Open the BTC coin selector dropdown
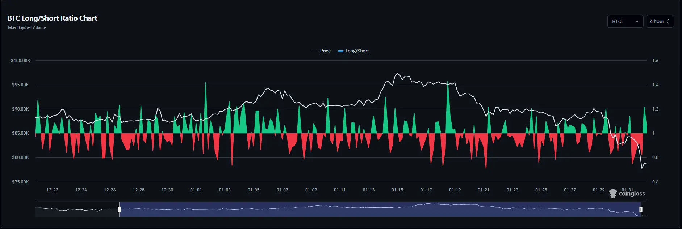Viewport: 682px width, 229px height. [625, 21]
